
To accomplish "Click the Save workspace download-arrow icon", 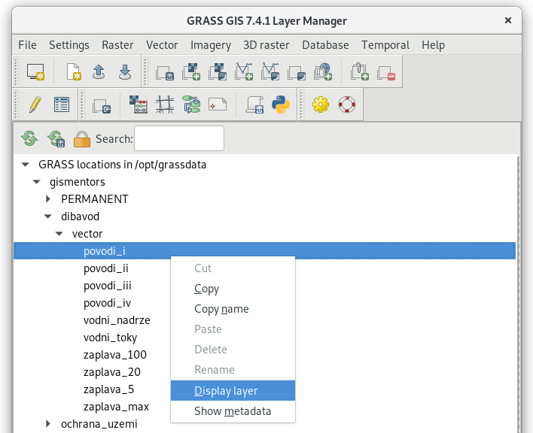I will pos(125,71).
